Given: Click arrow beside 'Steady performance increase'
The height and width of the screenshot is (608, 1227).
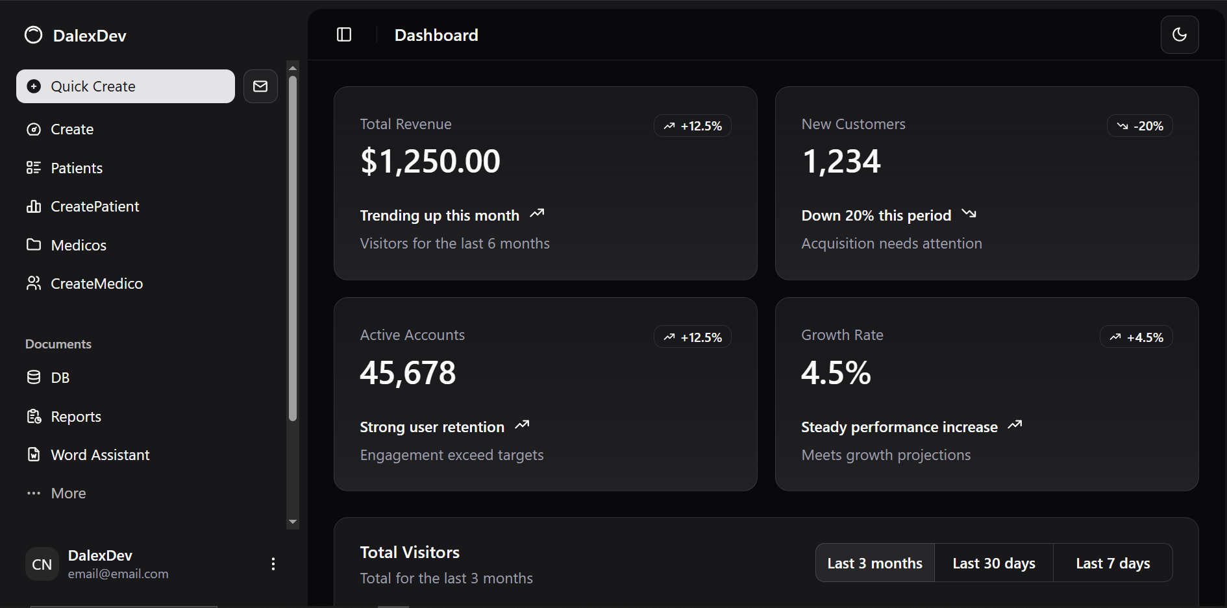Looking at the screenshot, I should (1015, 425).
